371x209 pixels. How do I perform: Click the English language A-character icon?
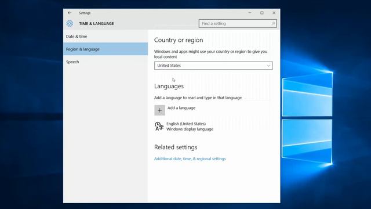(159, 127)
